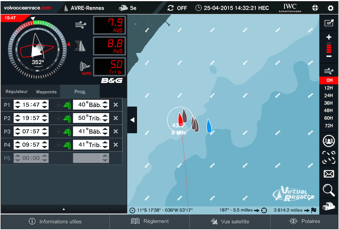Toggle the AUTO sail selection
Viewport: 339px width, 230px height.
[x=86, y=68]
